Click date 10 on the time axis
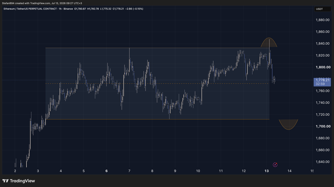334x187 pixels. (x=198, y=171)
